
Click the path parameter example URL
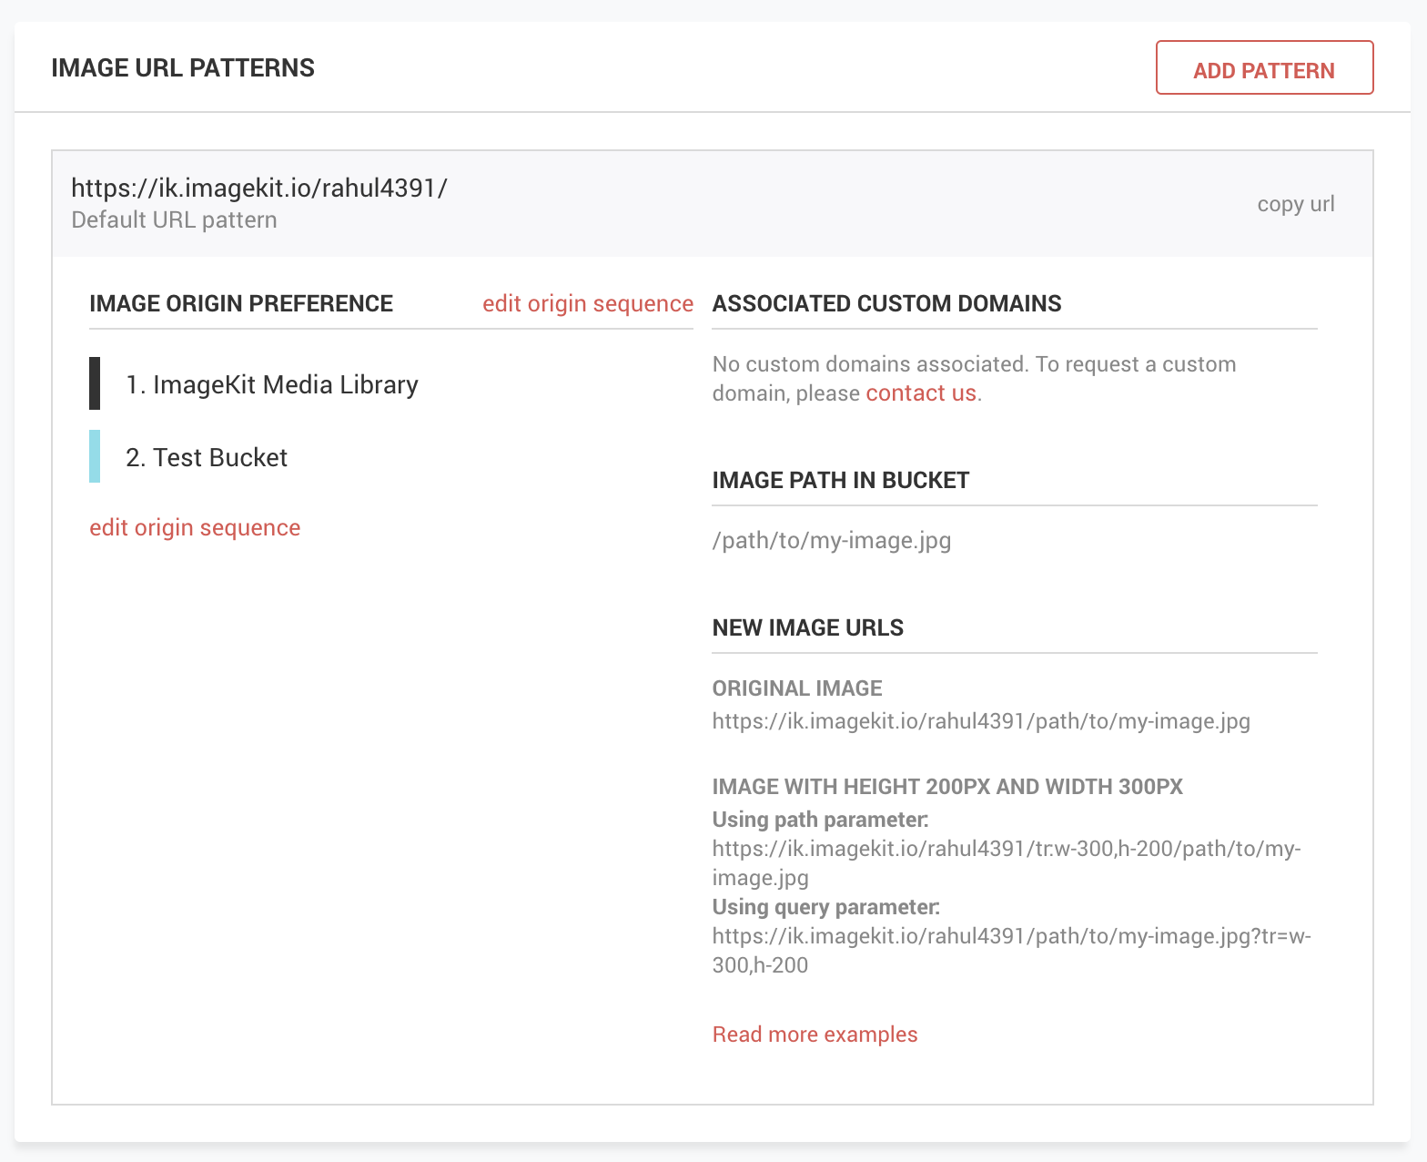click(1007, 863)
